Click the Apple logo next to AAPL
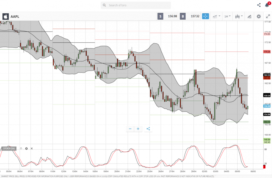Screen dimensions: 272x178 point(5,17)
